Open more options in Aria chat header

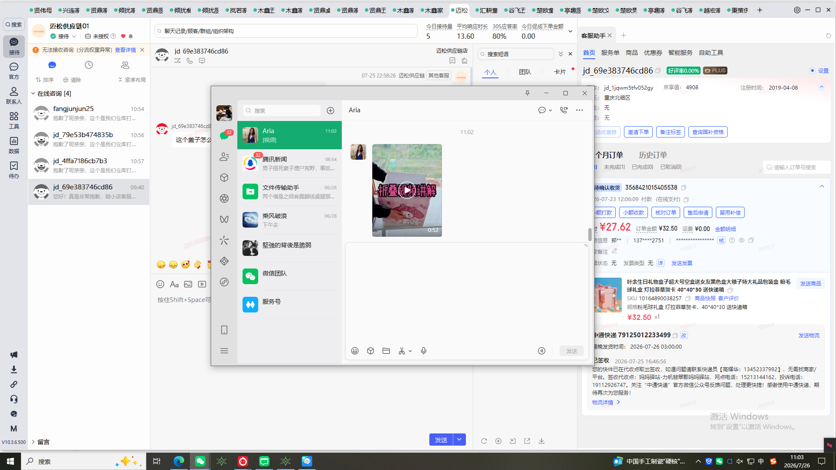point(580,110)
